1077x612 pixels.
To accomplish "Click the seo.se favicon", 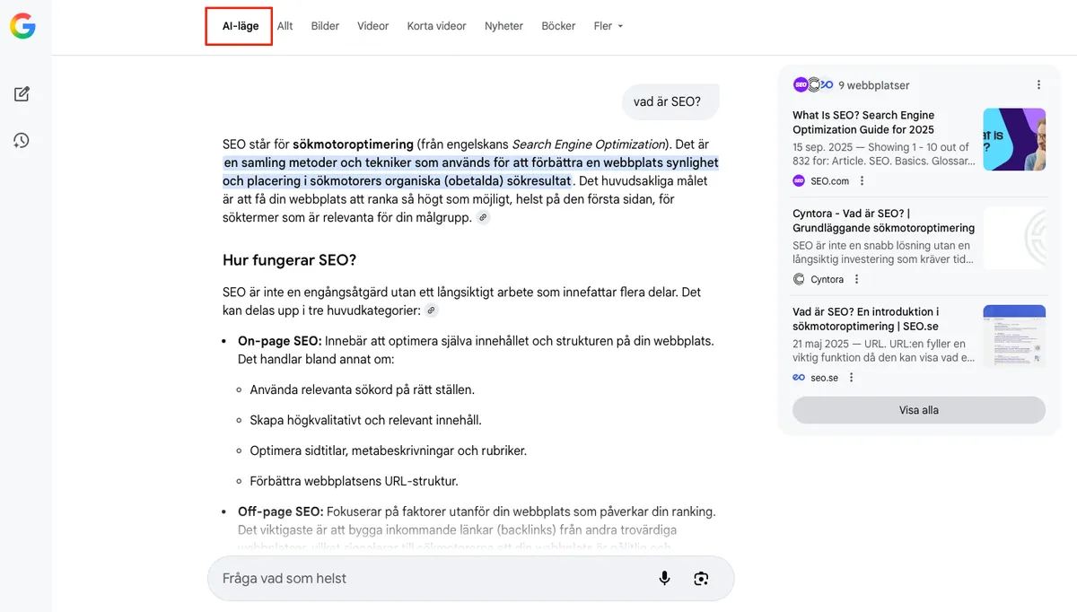I will click(799, 378).
